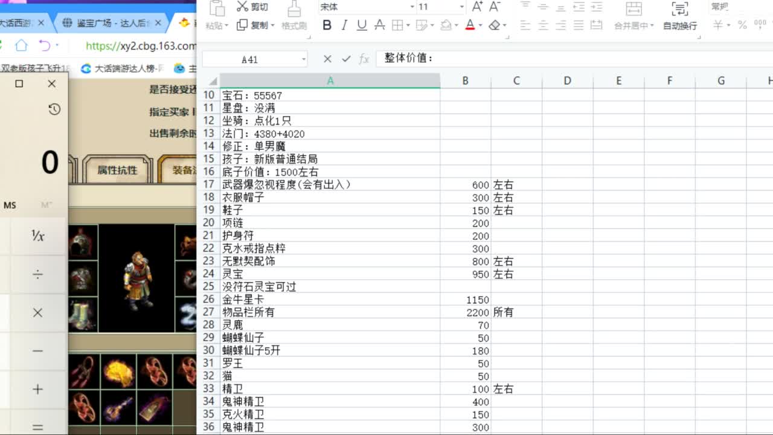Click the calculator multiply × key

coord(37,312)
